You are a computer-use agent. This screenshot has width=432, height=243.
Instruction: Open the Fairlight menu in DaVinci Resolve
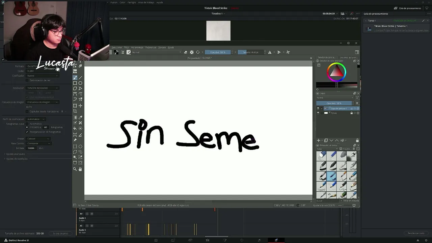[132, 2]
